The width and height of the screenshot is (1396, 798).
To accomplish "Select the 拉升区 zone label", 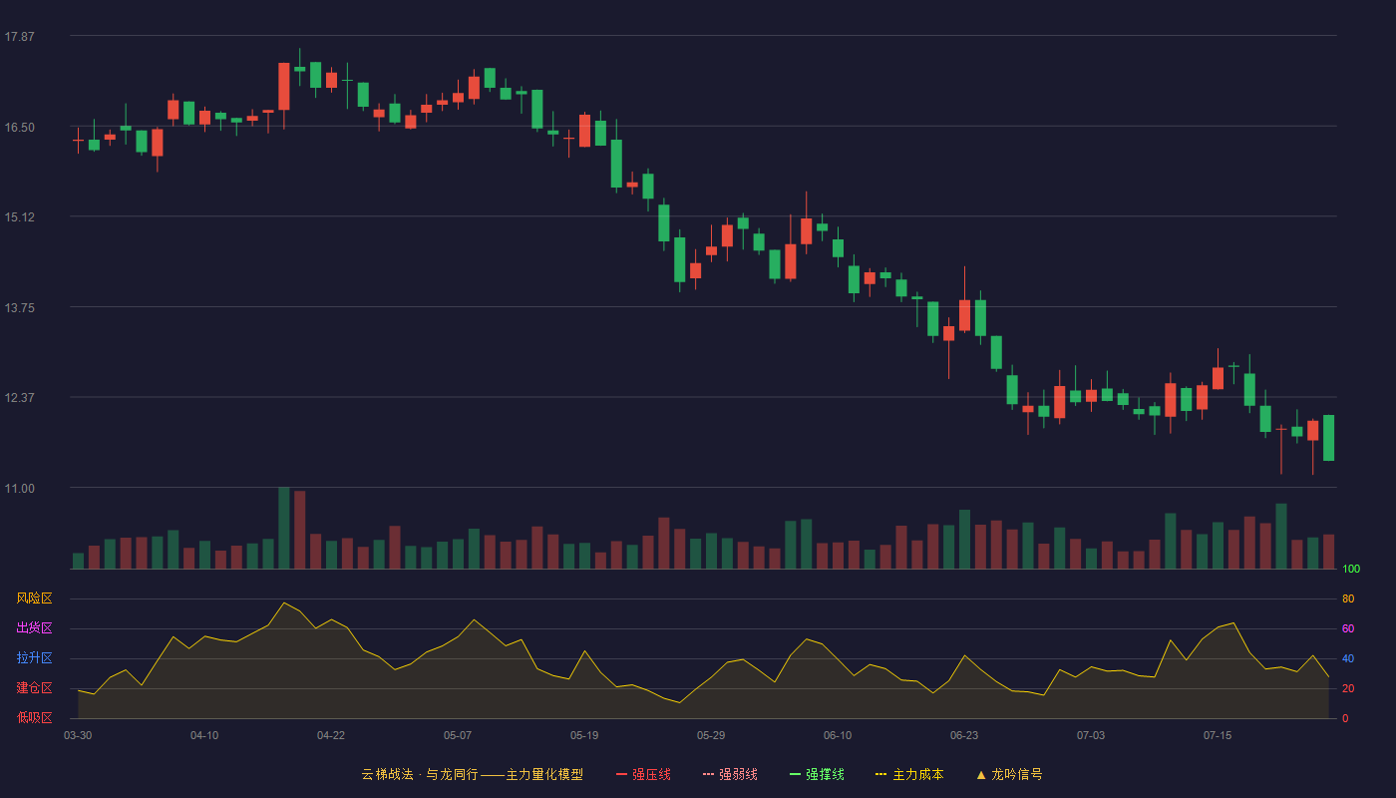I will tap(34, 658).
